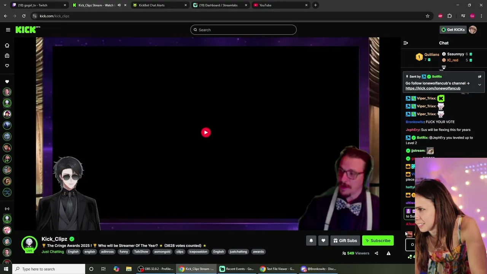
Task: Open Browse icon in Kick sidebar
Action: (x=7, y=56)
